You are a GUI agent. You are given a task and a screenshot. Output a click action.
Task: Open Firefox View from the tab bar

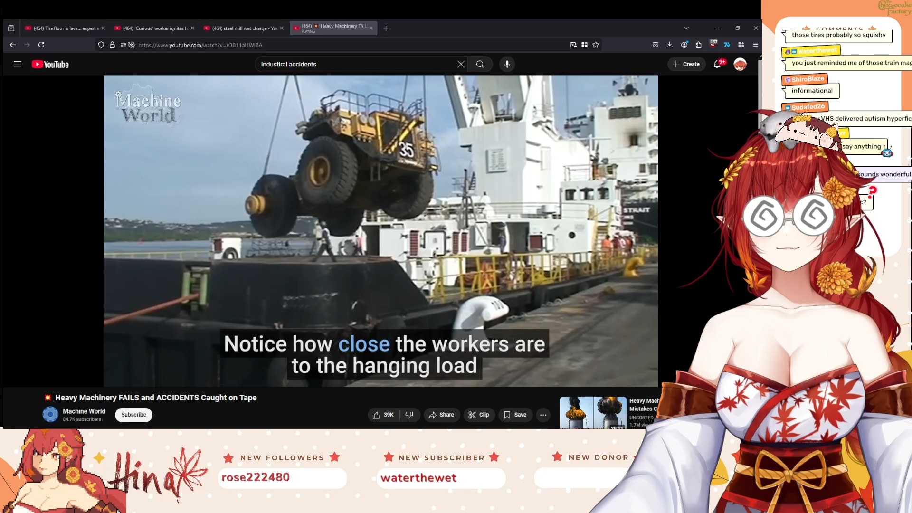click(x=11, y=28)
